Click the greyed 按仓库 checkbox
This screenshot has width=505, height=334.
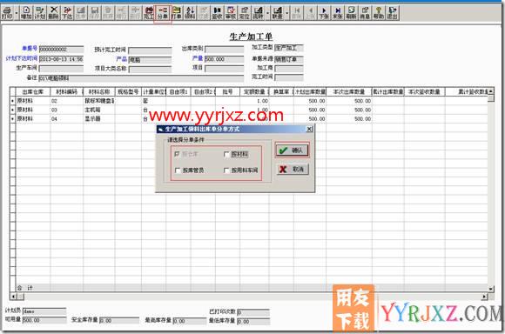pos(177,154)
